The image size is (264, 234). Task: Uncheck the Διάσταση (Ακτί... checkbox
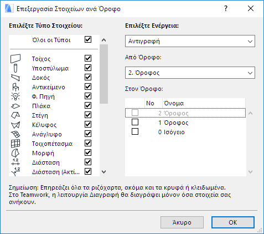click(88, 171)
